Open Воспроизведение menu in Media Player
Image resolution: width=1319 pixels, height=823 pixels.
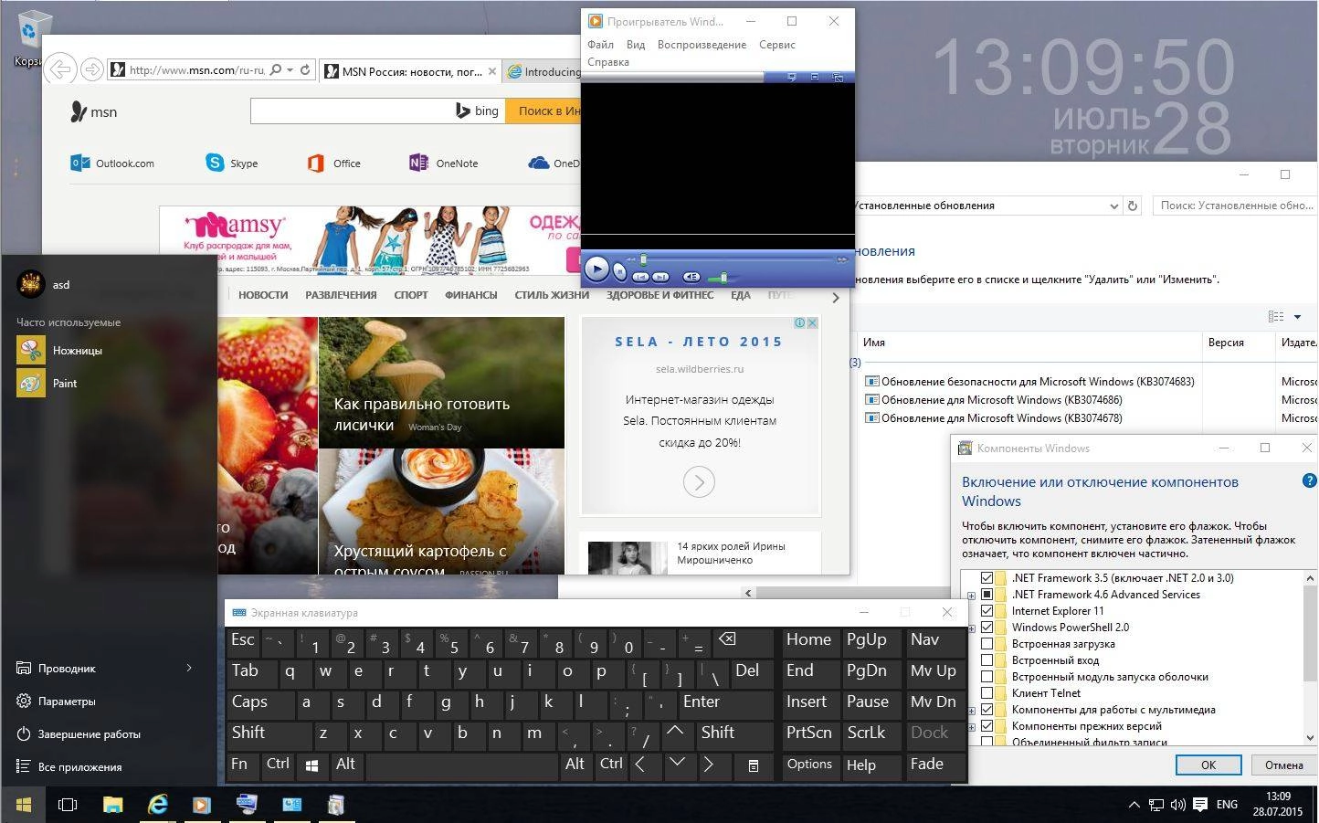tap(702, 45)
